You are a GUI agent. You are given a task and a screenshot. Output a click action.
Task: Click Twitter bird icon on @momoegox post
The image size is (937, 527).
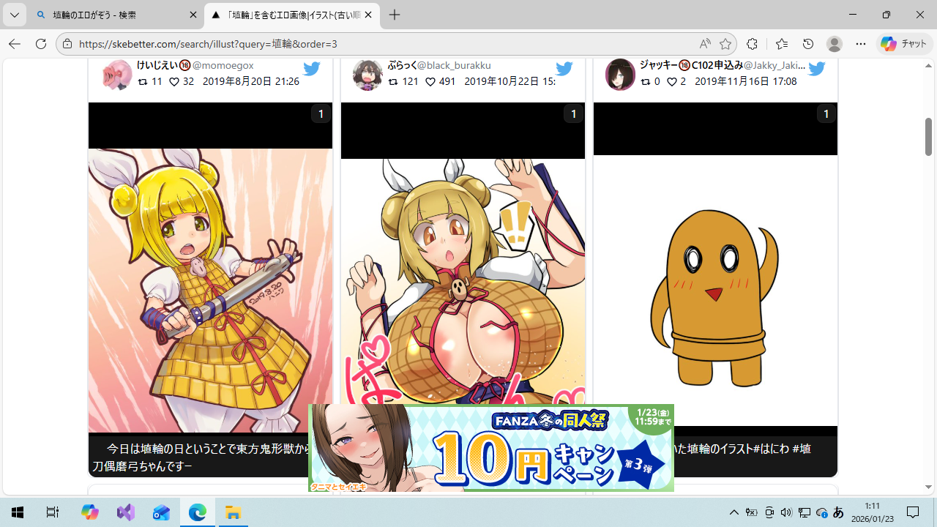pyautogui.click(x=312, y=69)
